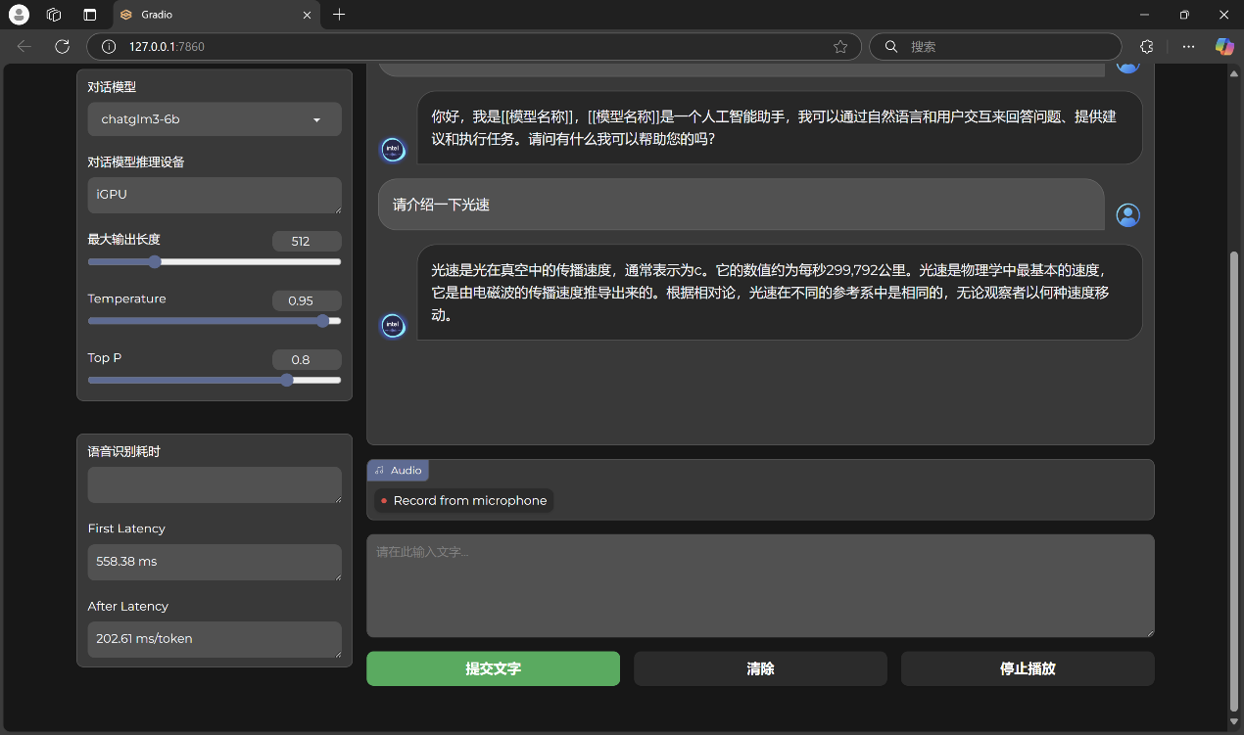1244x735 pixels.
Task: Start recording from microphone
Action: pyautogui.click(x=461, y=500)
